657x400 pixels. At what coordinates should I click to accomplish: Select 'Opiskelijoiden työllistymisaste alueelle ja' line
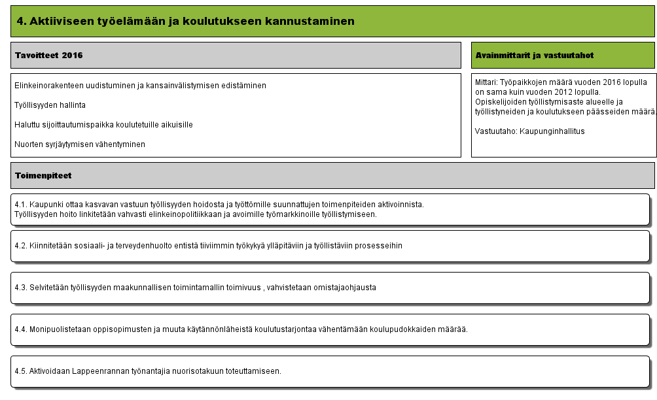[x=549, y=102]
